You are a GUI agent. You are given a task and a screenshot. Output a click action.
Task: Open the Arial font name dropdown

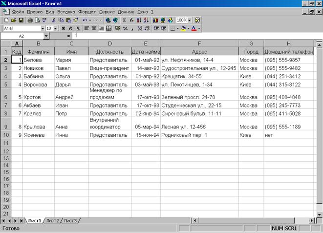(42, 28)
